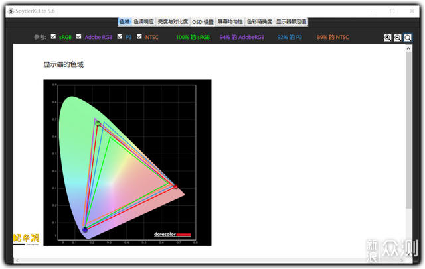Maximize the SpyderXElite window
This screenshot has width=425, height=269.
(392, 11)
